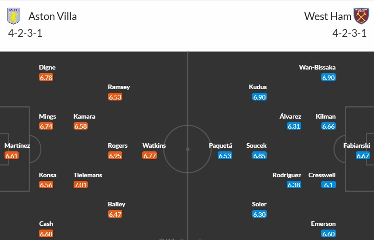Click Martínez's 6.61 rating badge
Image resolution: width=374 pixels, height=240 pixels.
(11, 156)
